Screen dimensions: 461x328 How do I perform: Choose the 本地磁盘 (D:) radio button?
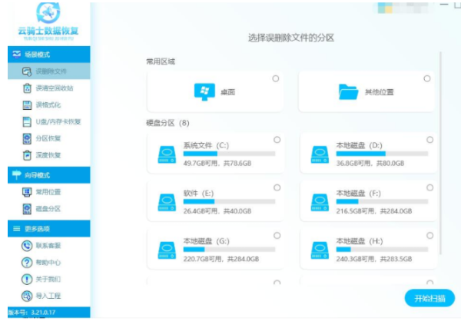click(429, 140)
